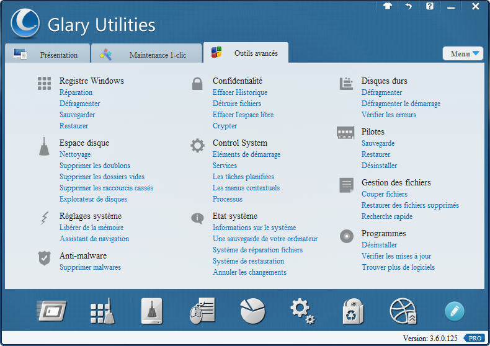Open Système de réparation fichiers

click(x=258, y=250)
